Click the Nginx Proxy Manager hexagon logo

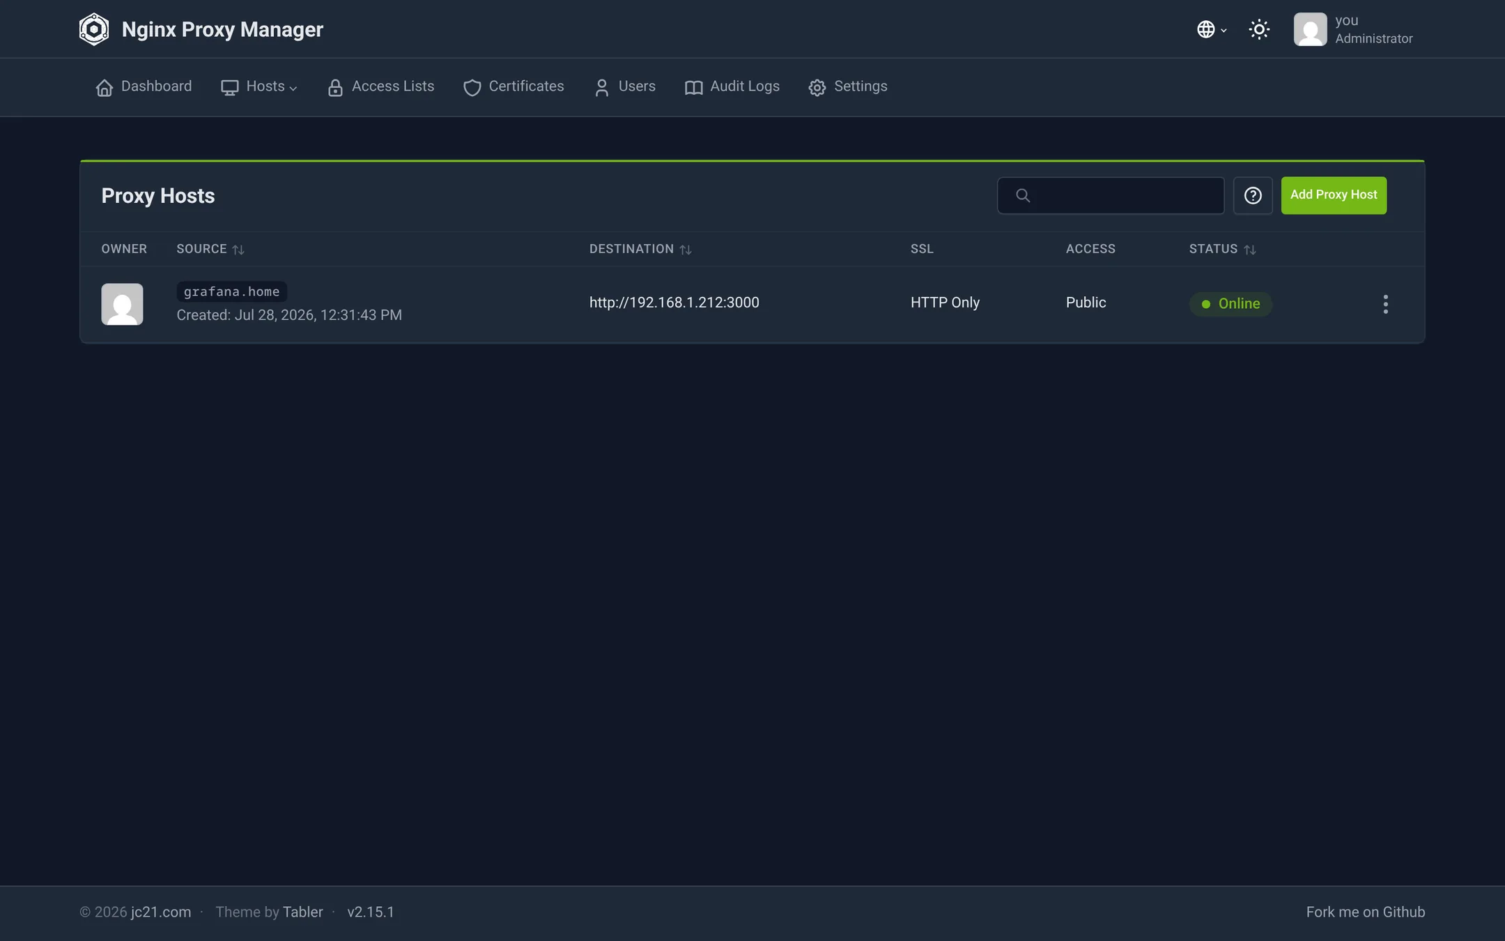point(94,29)
